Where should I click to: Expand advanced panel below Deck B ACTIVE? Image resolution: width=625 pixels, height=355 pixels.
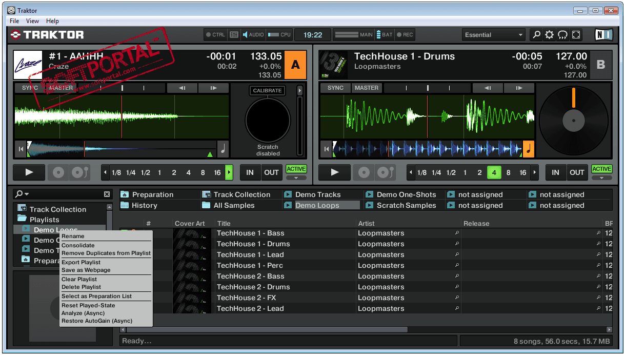601,178
